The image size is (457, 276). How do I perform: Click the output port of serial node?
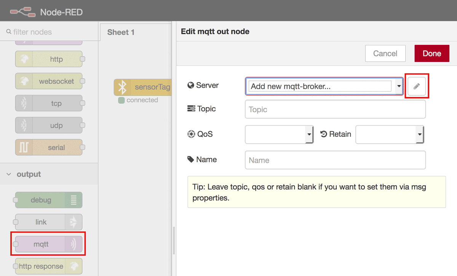[82, 147]
